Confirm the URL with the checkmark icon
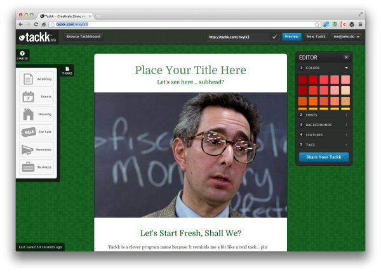The width and height of the screenshot is (381, 273). click(x=274, y=37)
